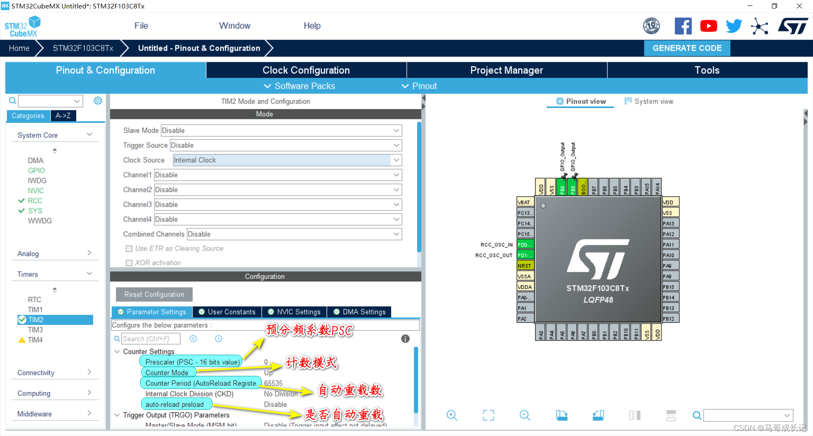
Task: Enable Use ETR as Clearing Source
Action: click(129, 249)
